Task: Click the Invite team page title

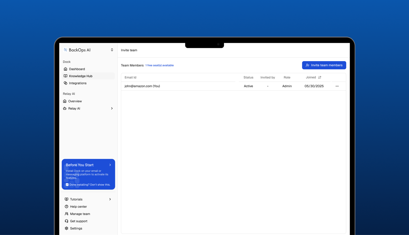Action: tap(129, 50)
